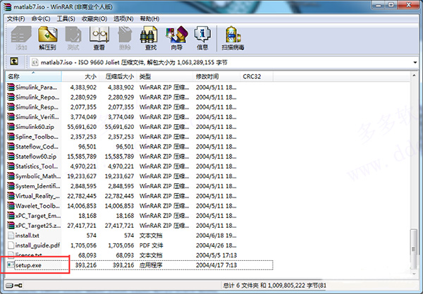Click the View (查看) toolbar icon
The height and width of the screenshot is (294, 423).
point(99,38)
